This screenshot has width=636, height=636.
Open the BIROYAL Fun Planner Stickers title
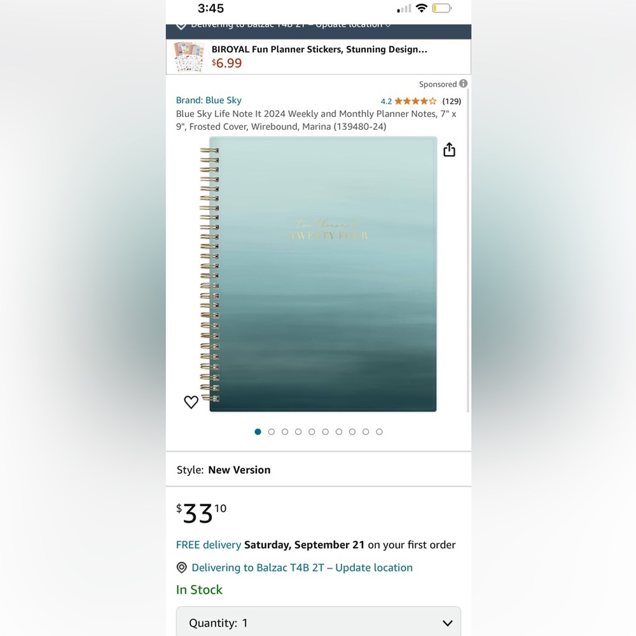[319, 50]
